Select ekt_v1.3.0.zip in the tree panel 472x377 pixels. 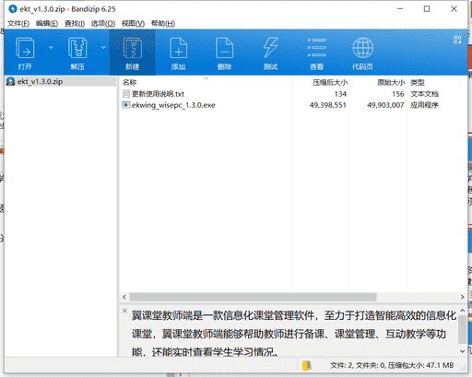pyautogui.click(x=40, y=82)
